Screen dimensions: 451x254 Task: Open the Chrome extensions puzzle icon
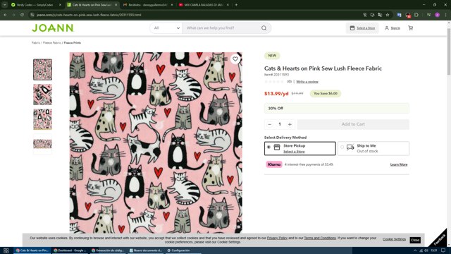pyautogui.click(x=416, y=15)
